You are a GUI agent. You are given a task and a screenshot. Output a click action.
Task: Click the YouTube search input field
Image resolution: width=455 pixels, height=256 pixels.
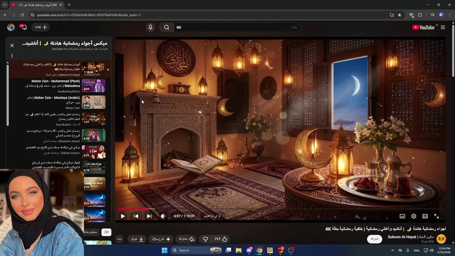pos(237,27)
